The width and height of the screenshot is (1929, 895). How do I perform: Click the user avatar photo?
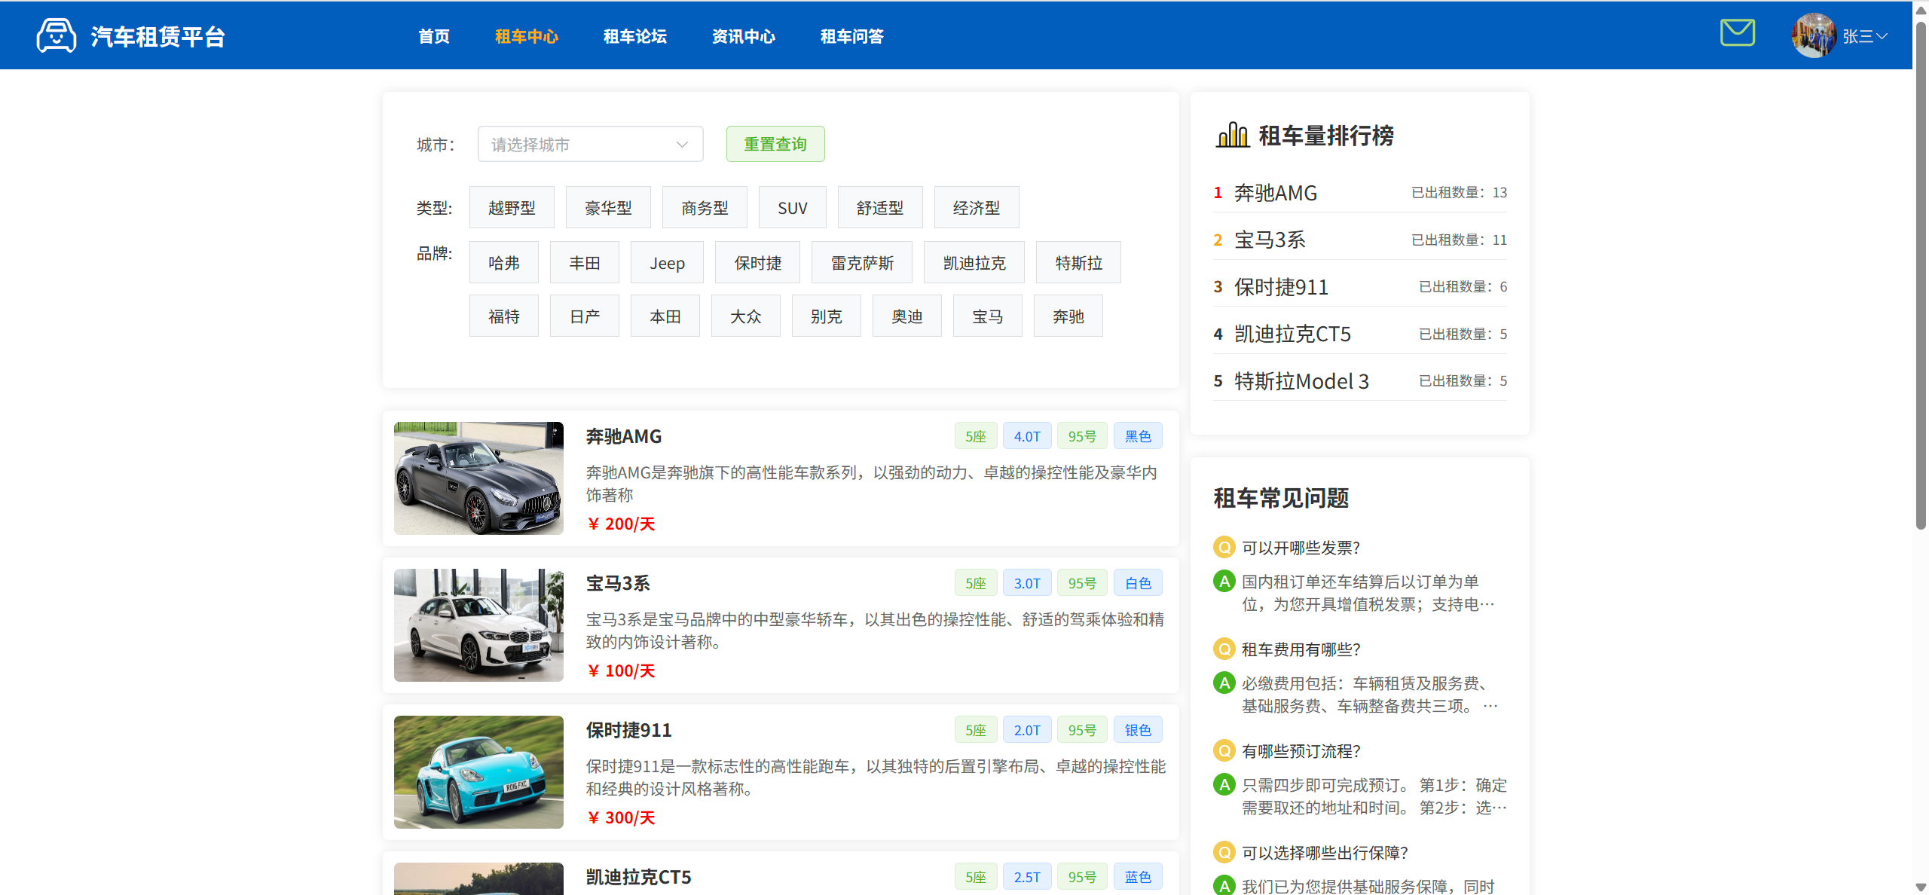[1813, 35]
